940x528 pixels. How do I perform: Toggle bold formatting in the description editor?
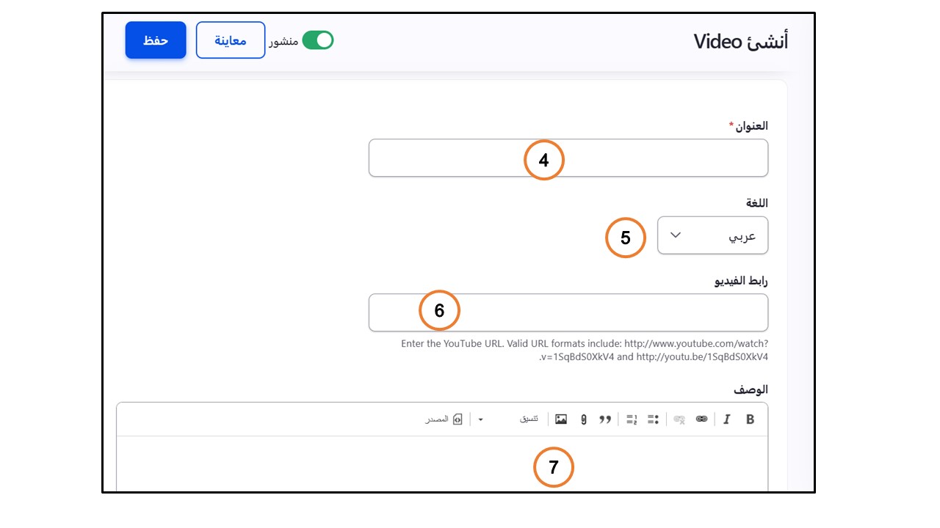(750, 419)
